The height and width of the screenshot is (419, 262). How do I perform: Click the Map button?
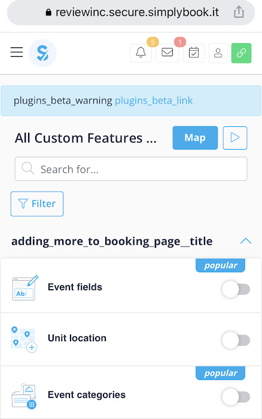pos(195,138)
